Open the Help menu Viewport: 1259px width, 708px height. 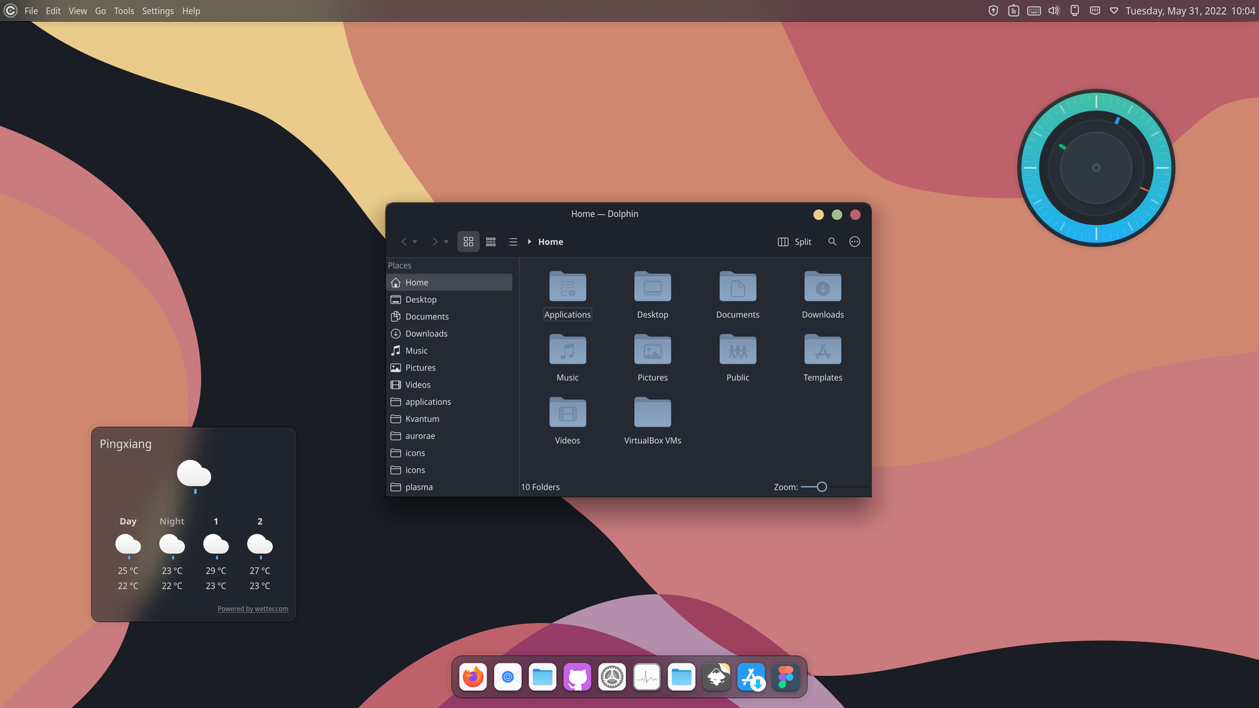191,11
